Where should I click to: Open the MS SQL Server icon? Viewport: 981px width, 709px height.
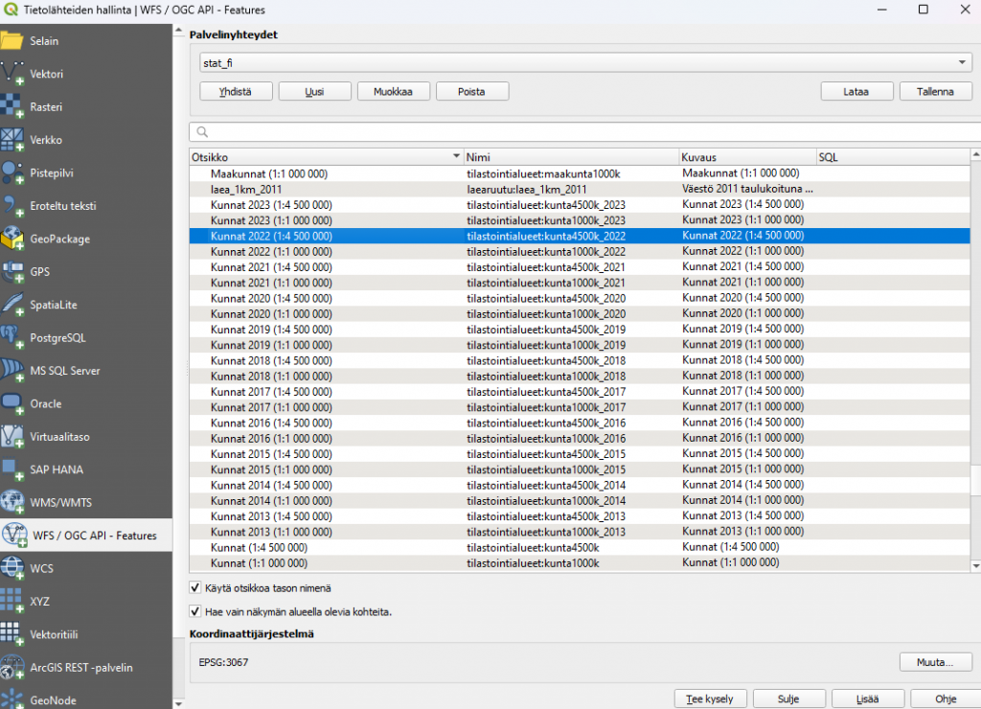tap(11, 371)
